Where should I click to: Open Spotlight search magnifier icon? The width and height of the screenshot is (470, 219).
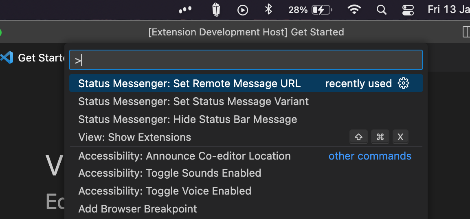pyautogui.click(x=381, y=10)
